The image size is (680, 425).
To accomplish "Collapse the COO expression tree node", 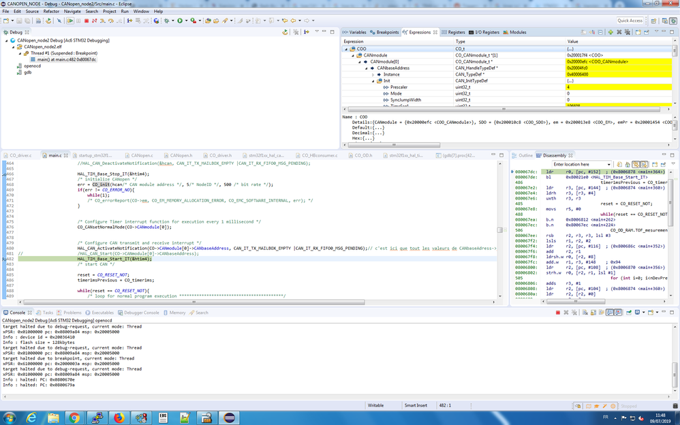I will pos(346,49).
